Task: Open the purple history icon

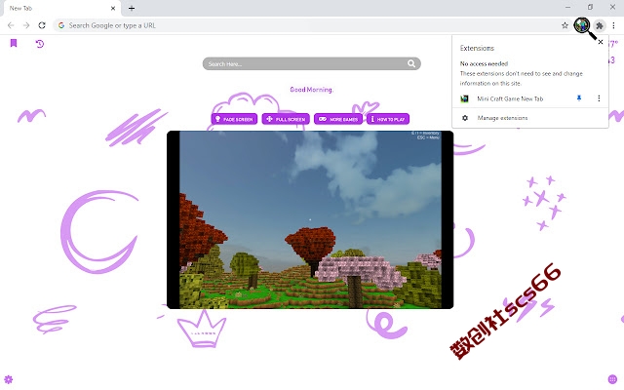Action: pos(39,43)
